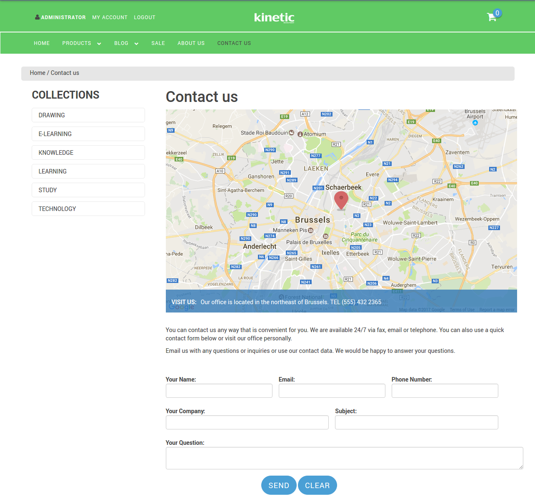Focus the Subject field
Image resolution: width=535 pixels, height=501 pixels.
click(x=417, y=422)
